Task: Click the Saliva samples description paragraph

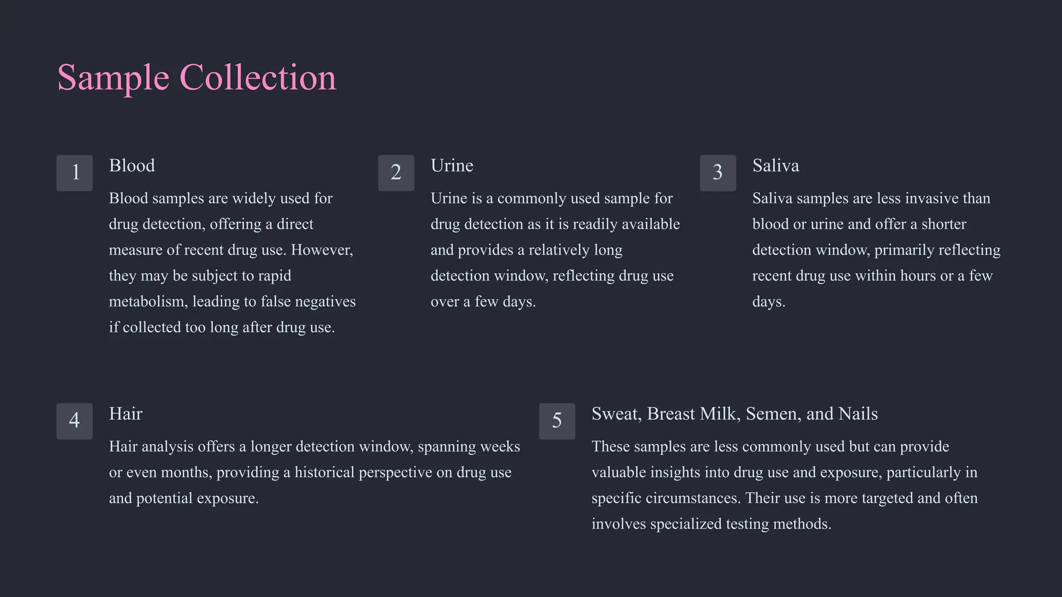Action: [876, 250]
